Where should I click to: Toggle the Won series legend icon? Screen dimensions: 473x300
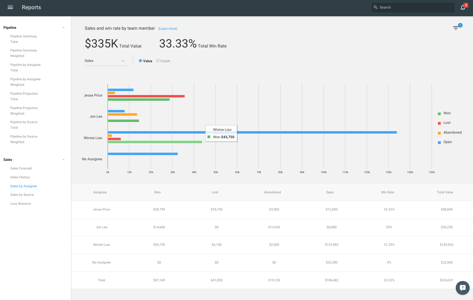pyautogui.click(x=439, y=114)
